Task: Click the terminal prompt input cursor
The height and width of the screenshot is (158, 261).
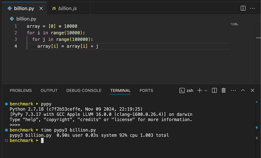Action: [42, 141]
